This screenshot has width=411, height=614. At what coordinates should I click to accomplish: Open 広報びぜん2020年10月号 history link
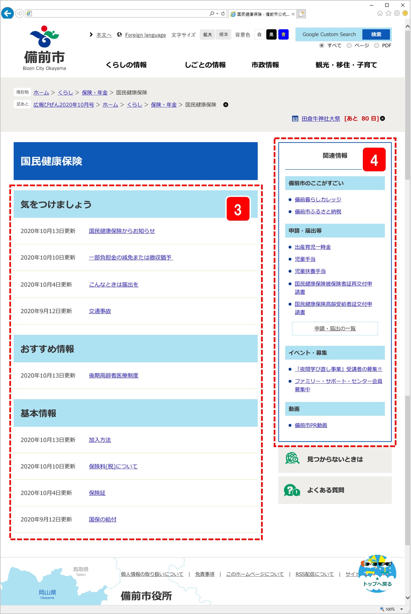pos(64,105)
